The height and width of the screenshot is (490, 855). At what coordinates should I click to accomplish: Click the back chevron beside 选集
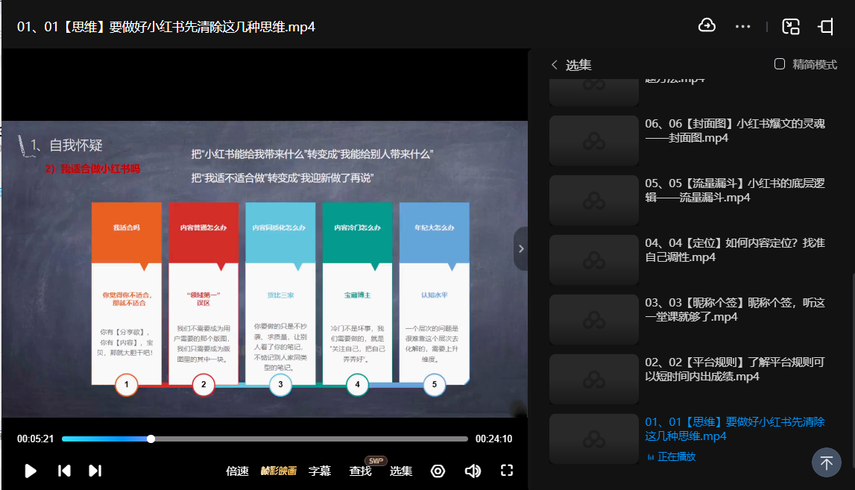[x=554, y=65]
